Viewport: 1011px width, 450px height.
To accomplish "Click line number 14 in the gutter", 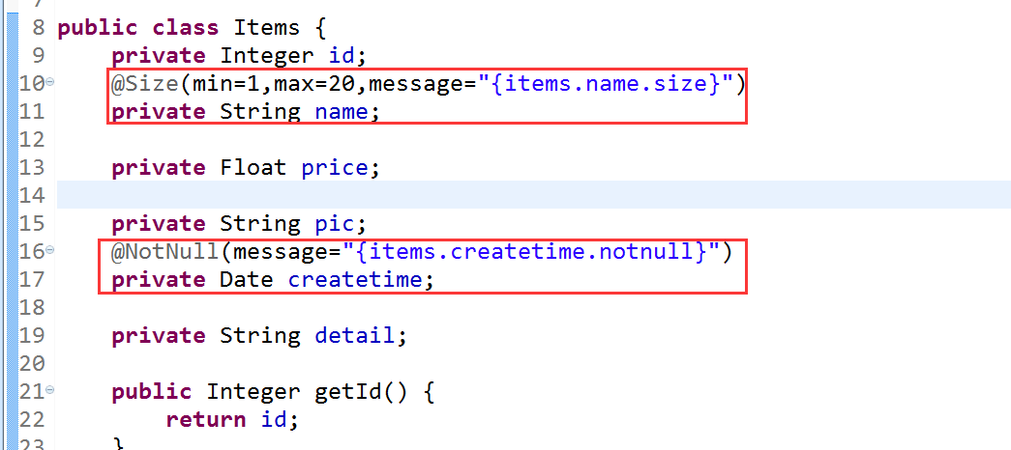I will (32, 196).
